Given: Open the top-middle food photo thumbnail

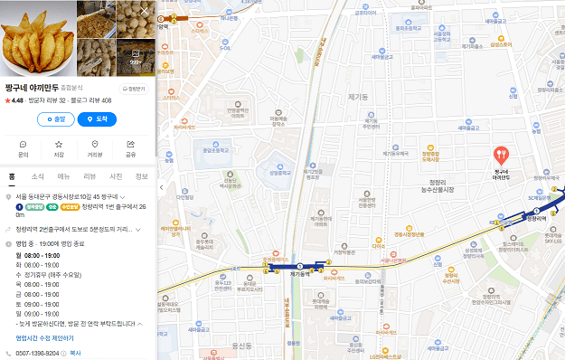Looking at the screenshot, I should (x=96, y=19).
